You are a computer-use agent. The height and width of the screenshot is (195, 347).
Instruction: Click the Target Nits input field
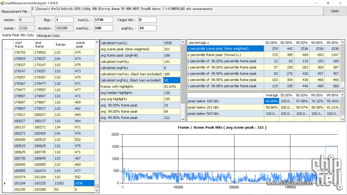(147, 20)
